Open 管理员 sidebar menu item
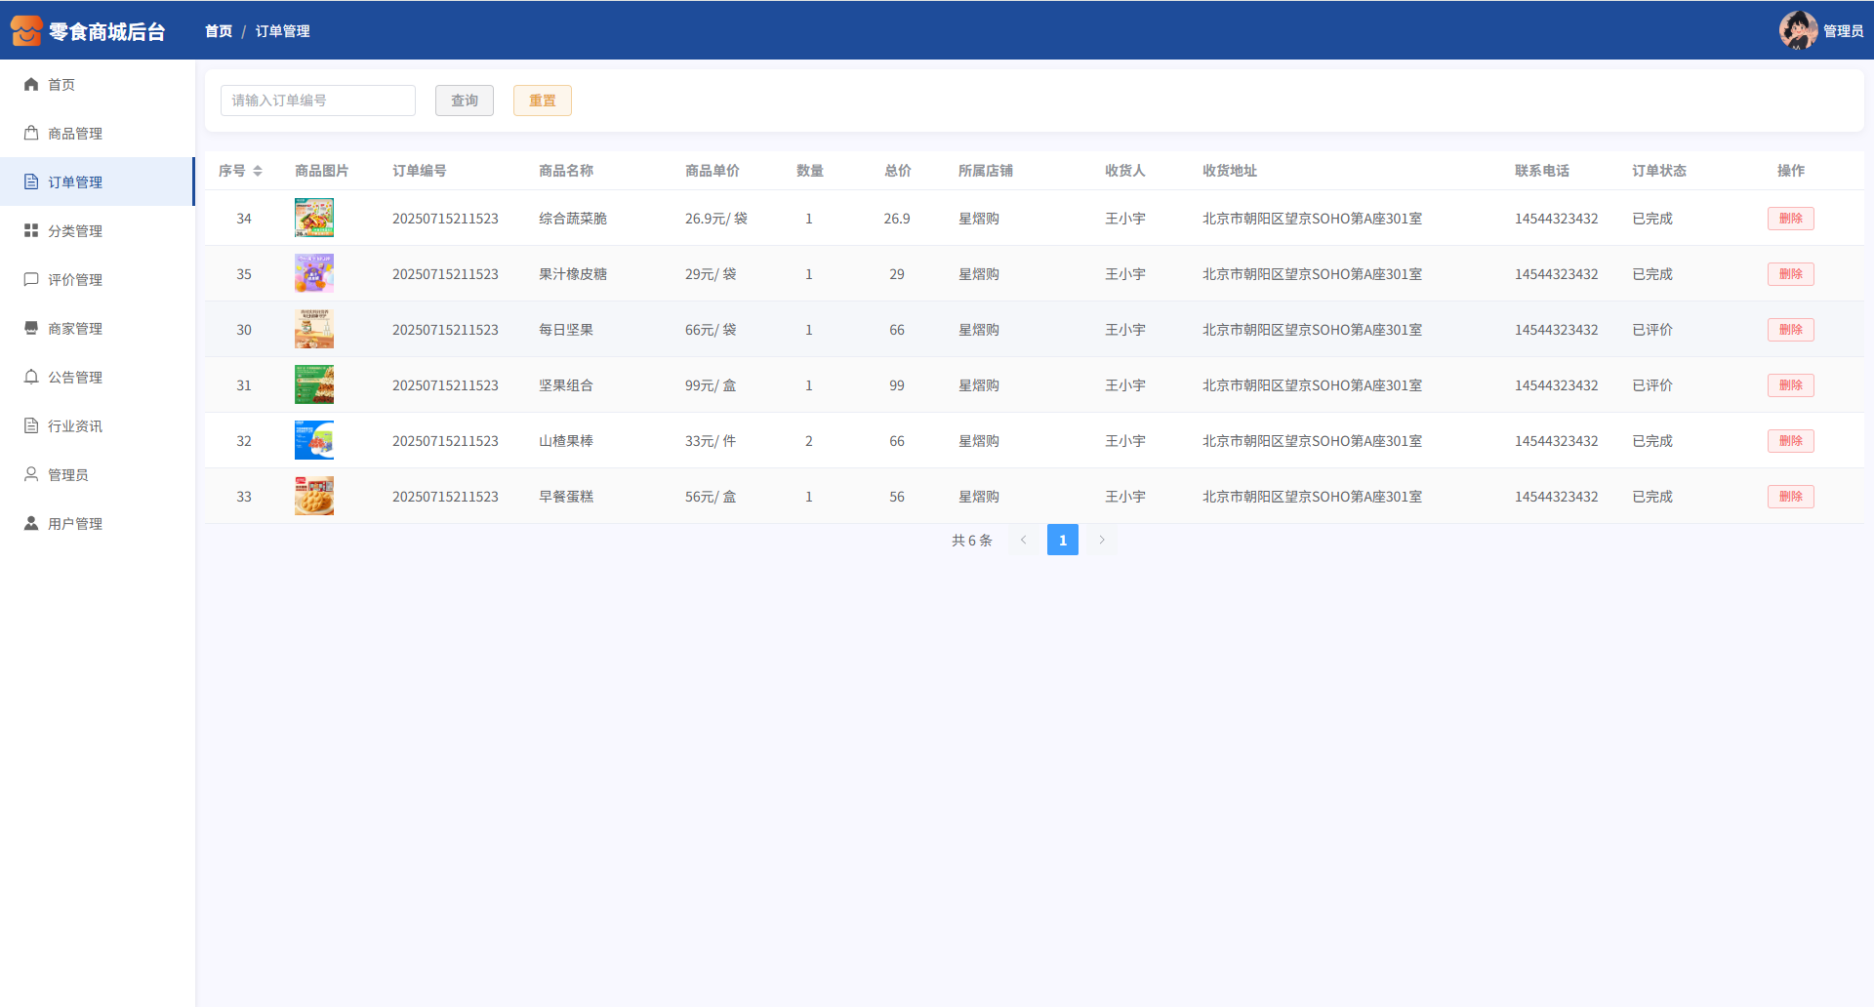Viewport: 1874px width, 1007px height. pyautogui.click(x=68, y=475)
